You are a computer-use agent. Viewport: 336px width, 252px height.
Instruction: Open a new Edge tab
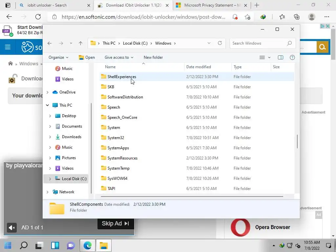(x=257, y=5)
